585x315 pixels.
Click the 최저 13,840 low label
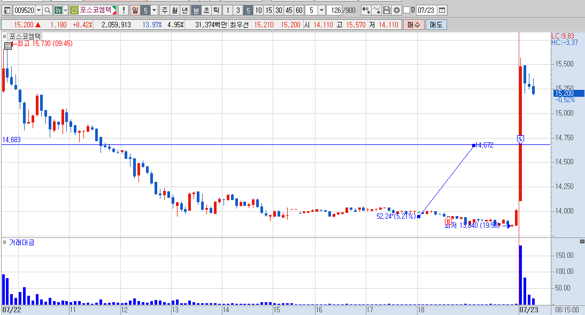[472, 226]
